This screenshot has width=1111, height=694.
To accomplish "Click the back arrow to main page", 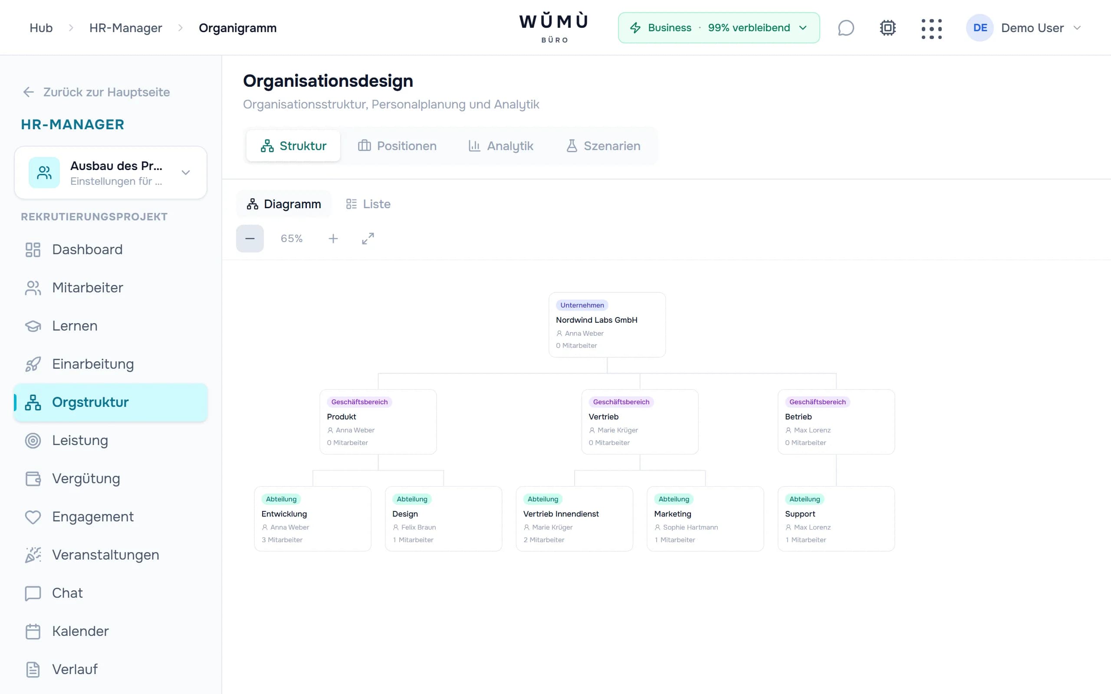I will coord(29,92).
